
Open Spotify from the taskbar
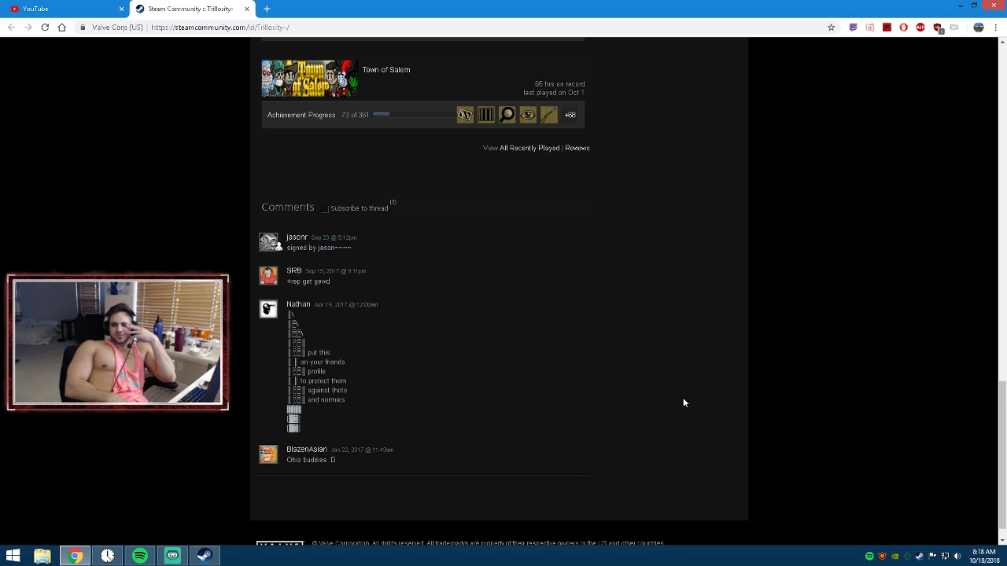coord(140,556)
